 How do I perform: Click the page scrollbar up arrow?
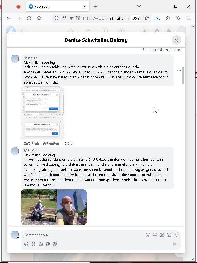click(x=193, y=26)
